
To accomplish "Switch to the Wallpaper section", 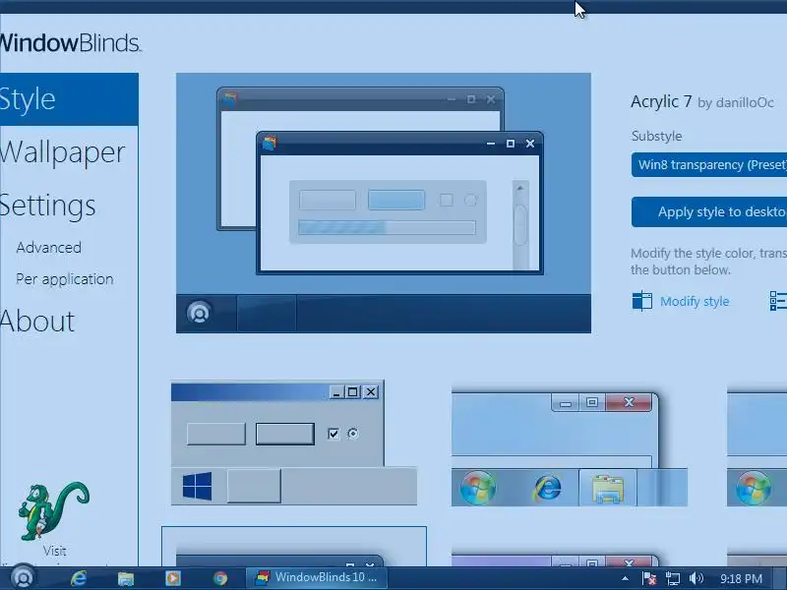I will [62, 152].
